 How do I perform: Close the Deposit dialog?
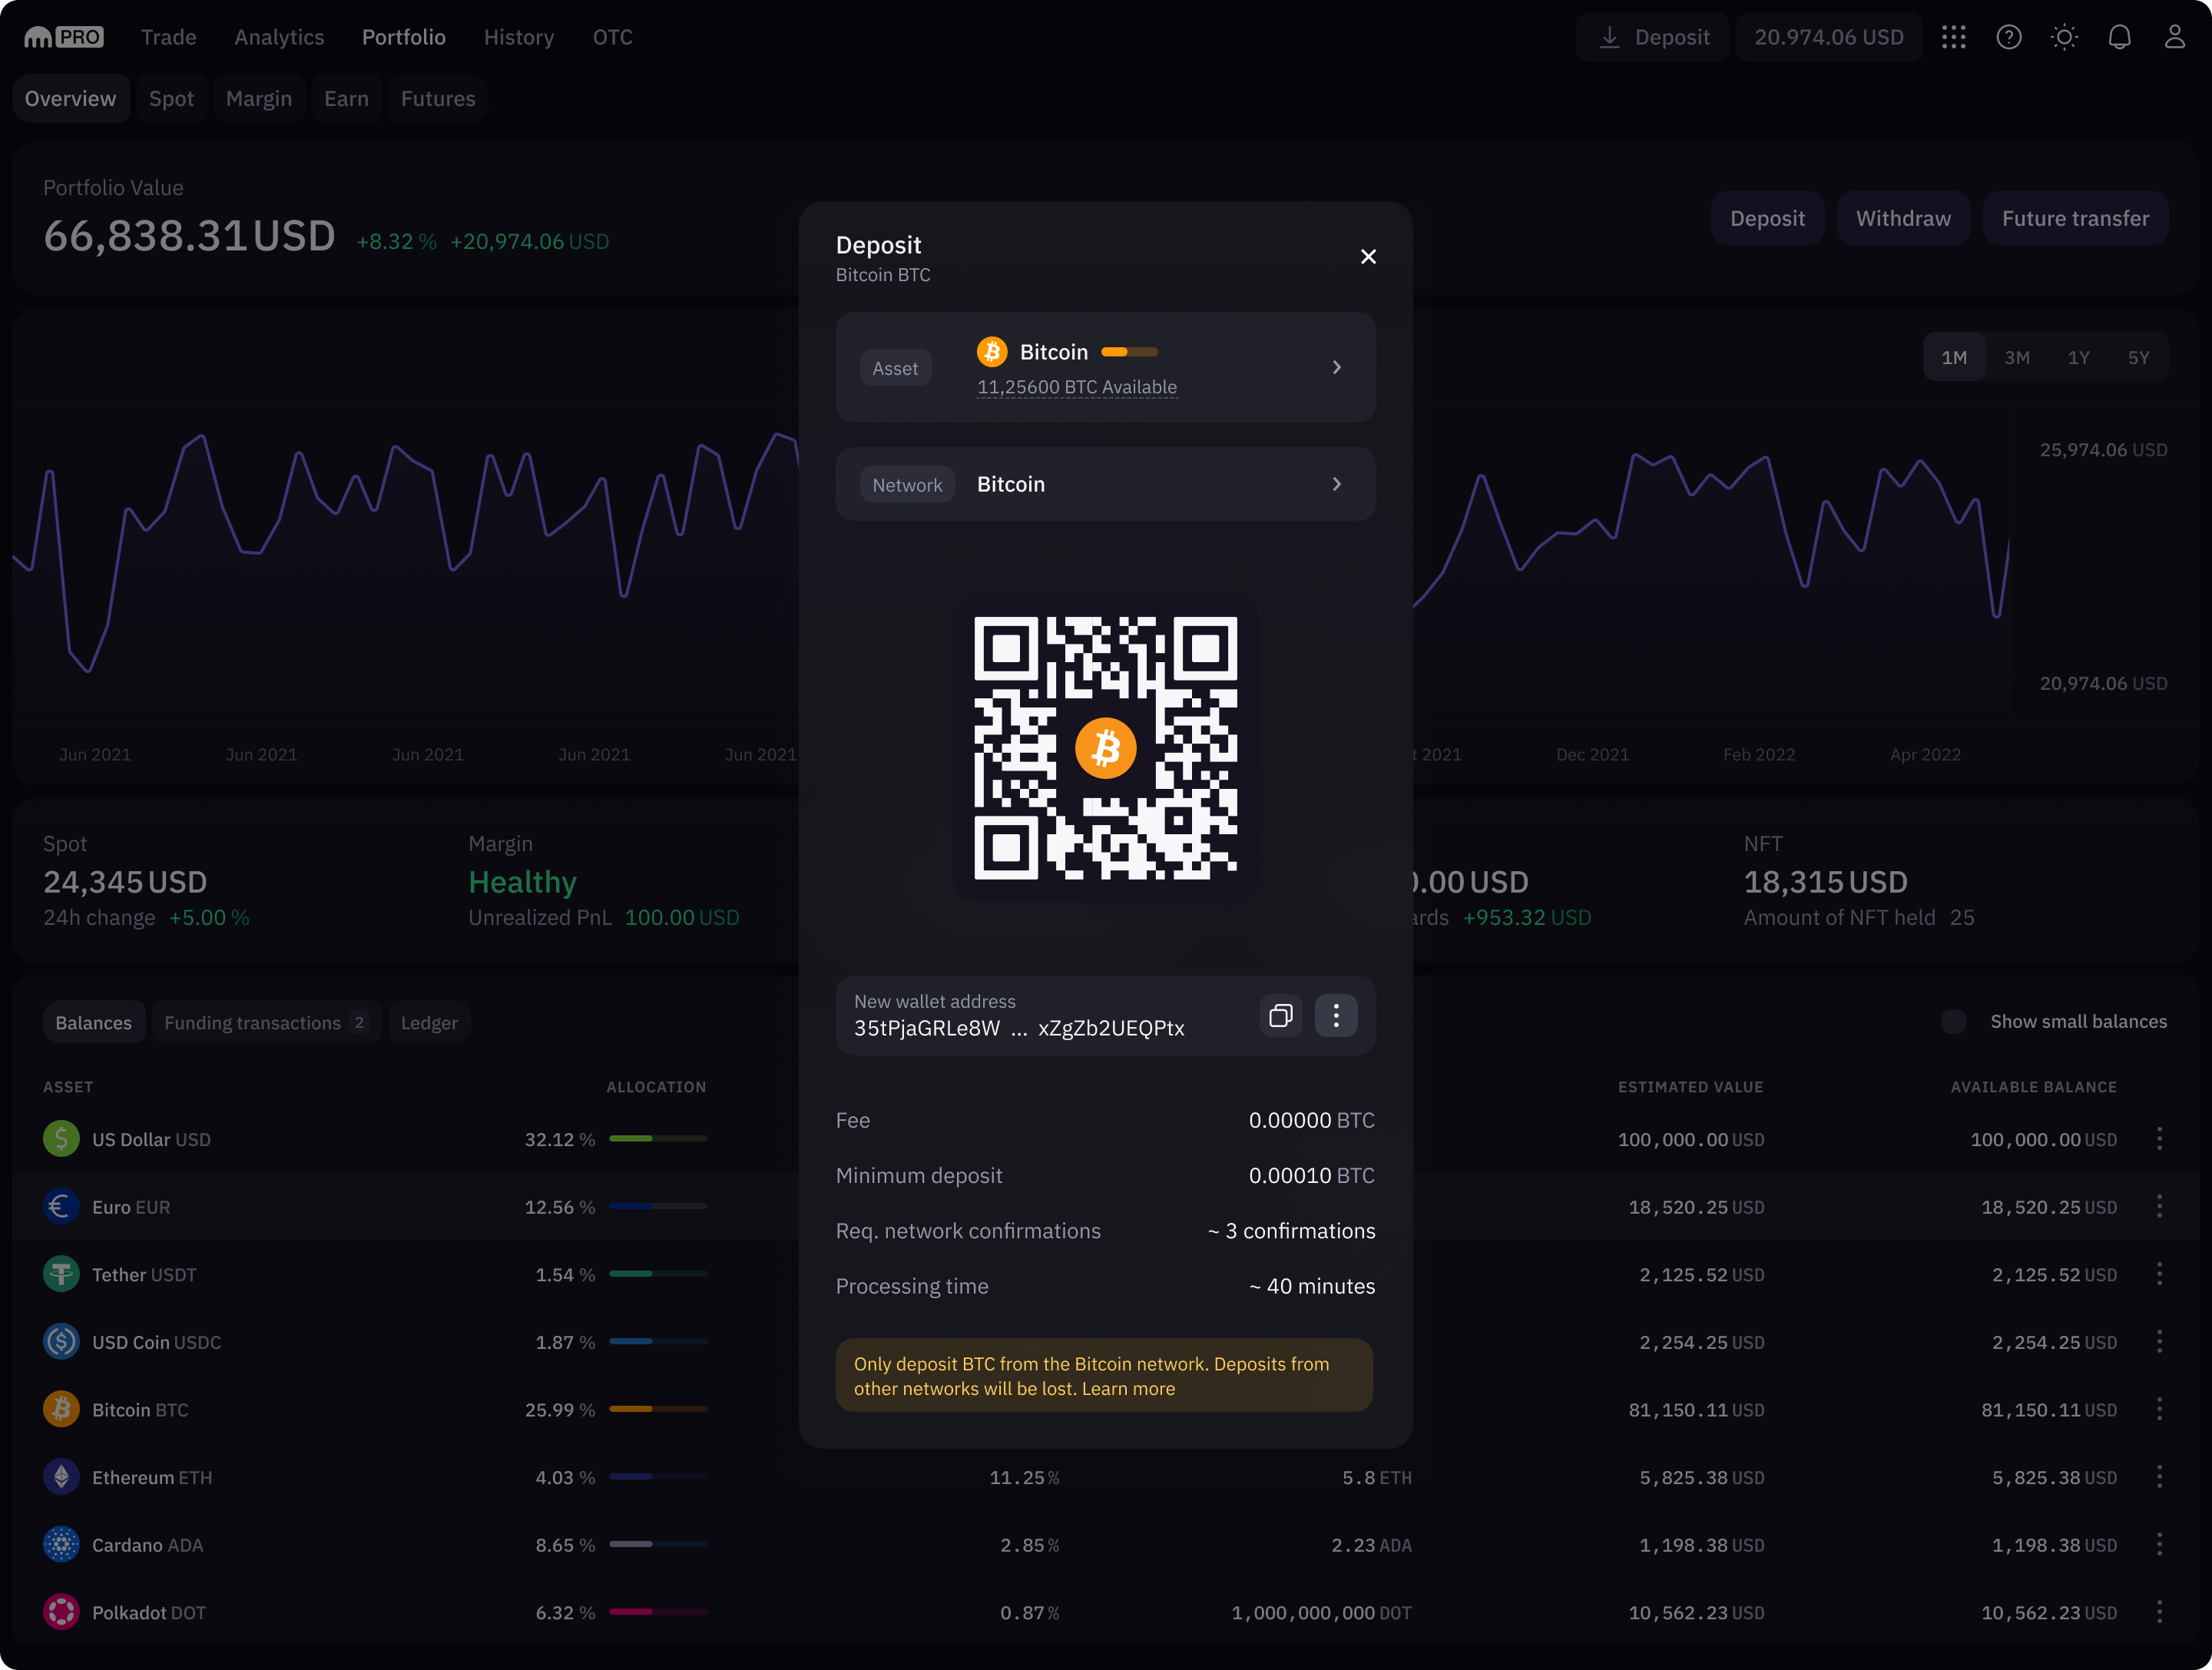point(1368,257)
